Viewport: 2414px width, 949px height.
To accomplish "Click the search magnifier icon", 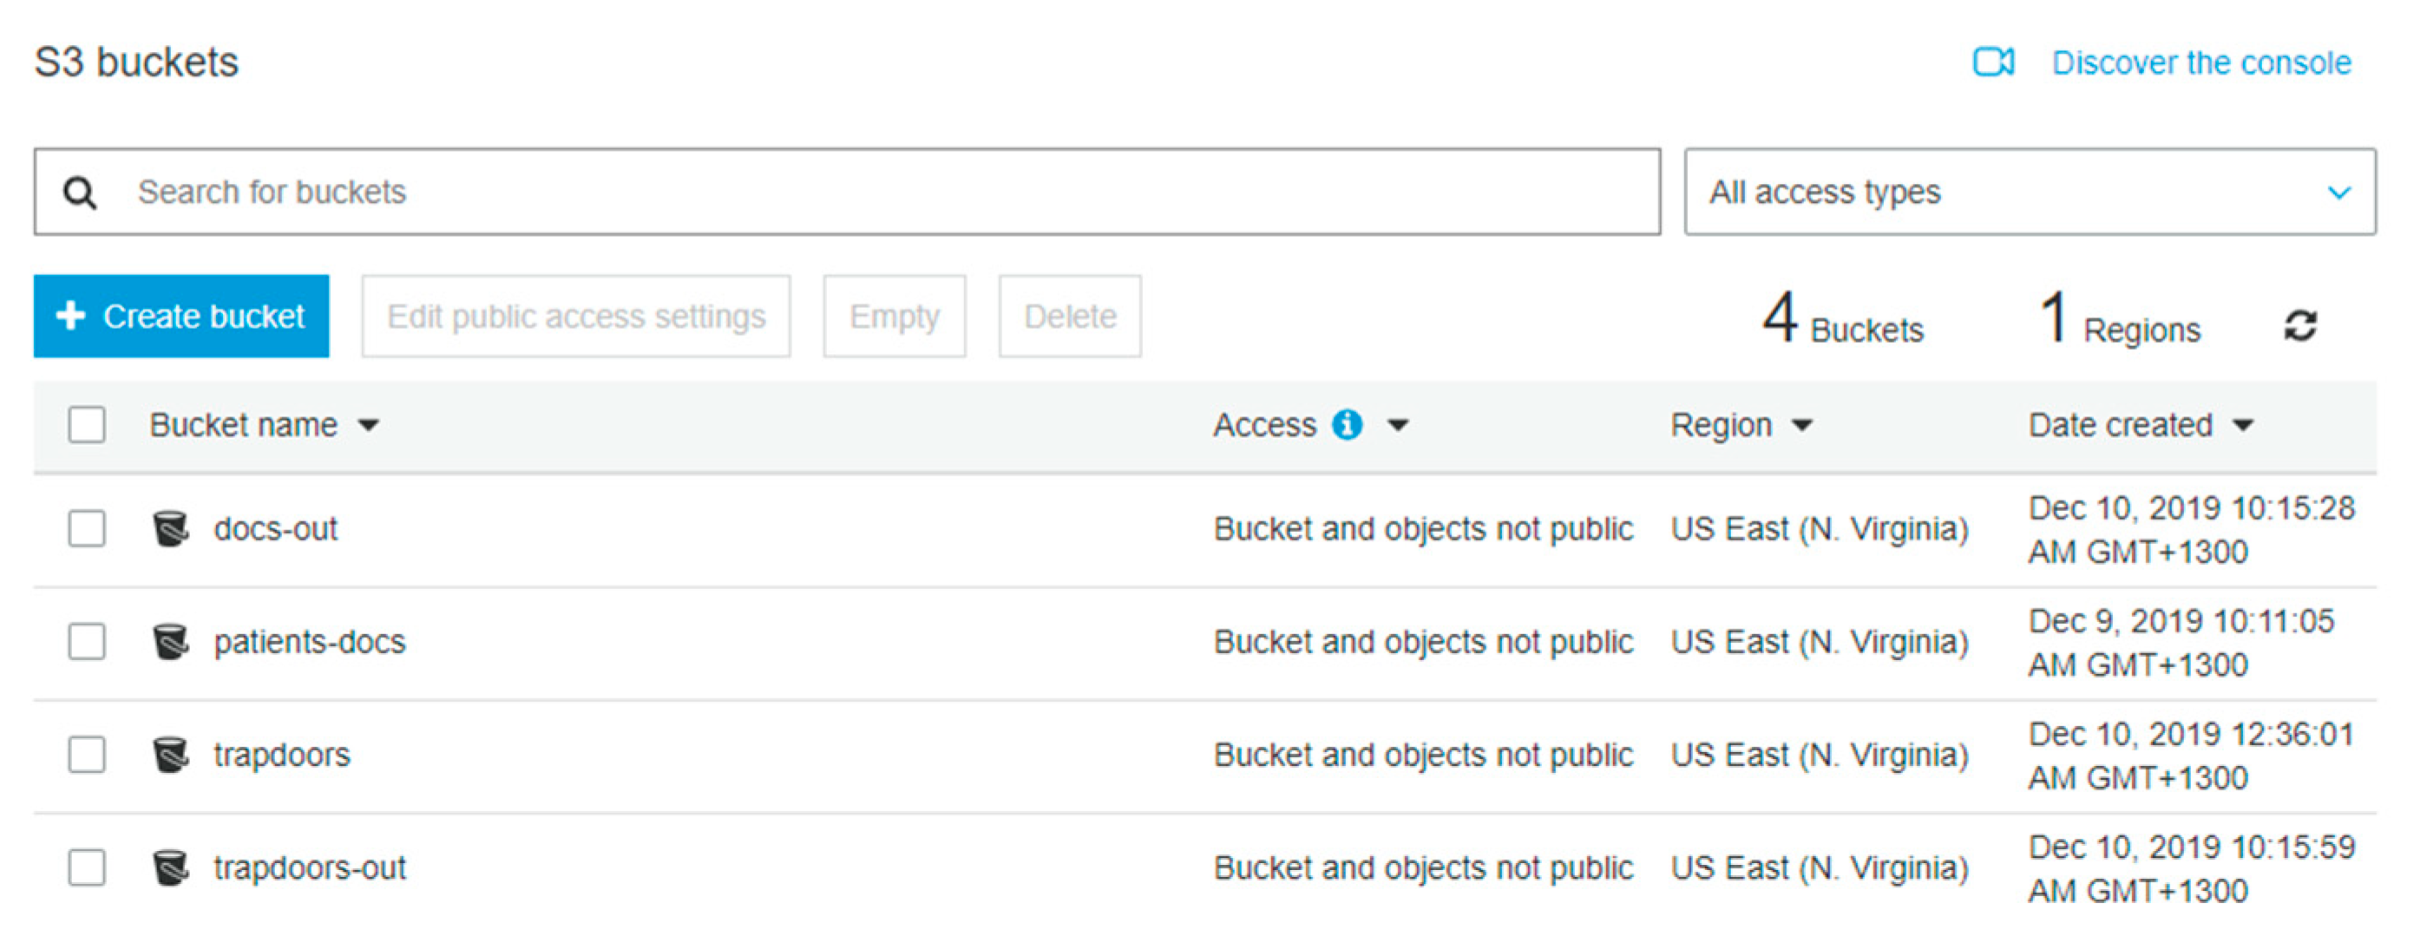I will click(x=81, y=193).
